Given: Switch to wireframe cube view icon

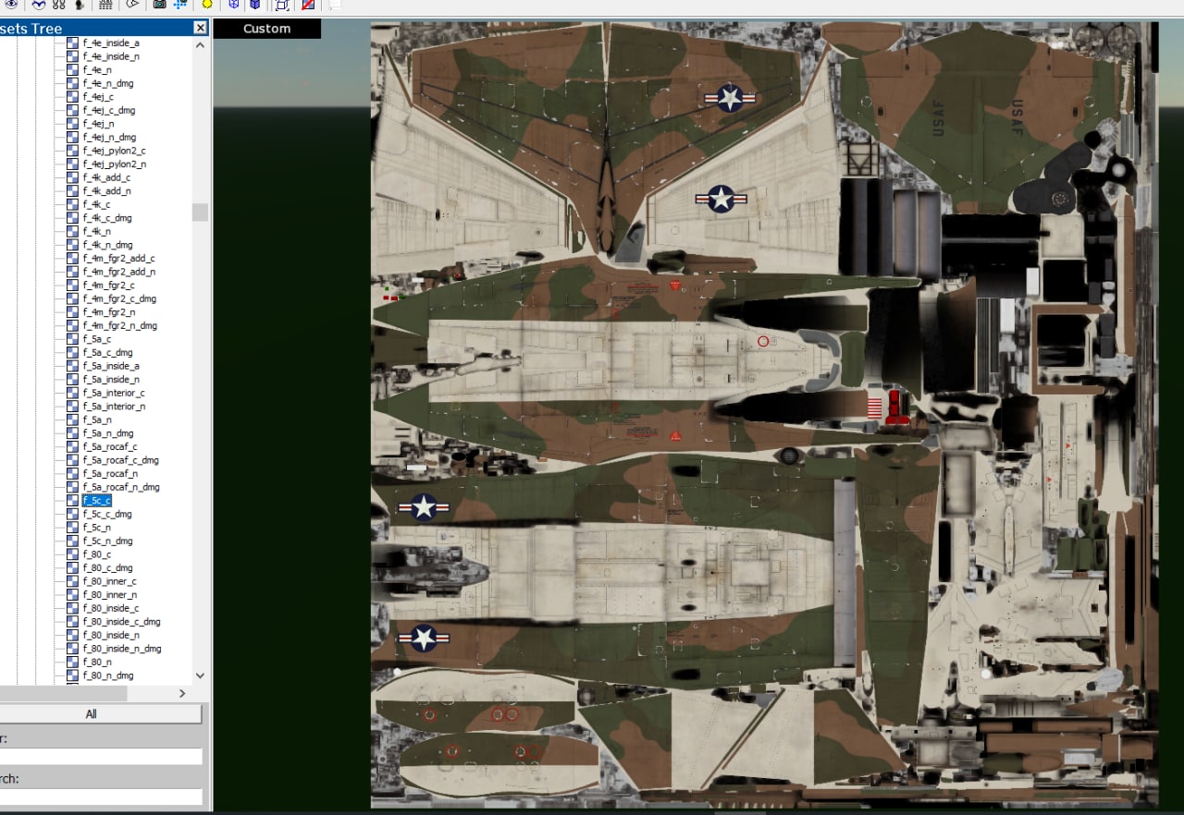Looking at the screenshot, I should pos(234,5).
